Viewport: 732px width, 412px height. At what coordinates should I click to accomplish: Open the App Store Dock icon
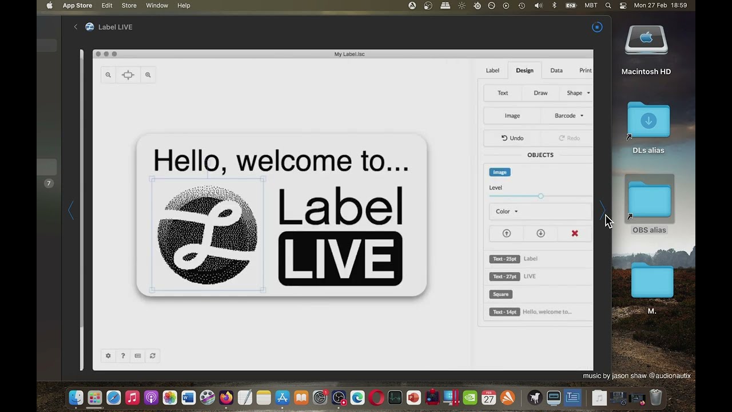283,397
